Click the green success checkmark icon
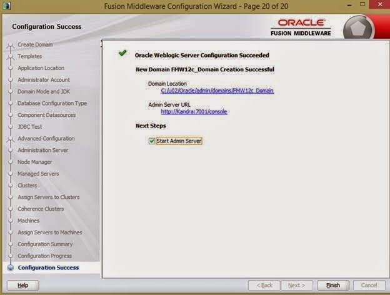 click(122, 52)
